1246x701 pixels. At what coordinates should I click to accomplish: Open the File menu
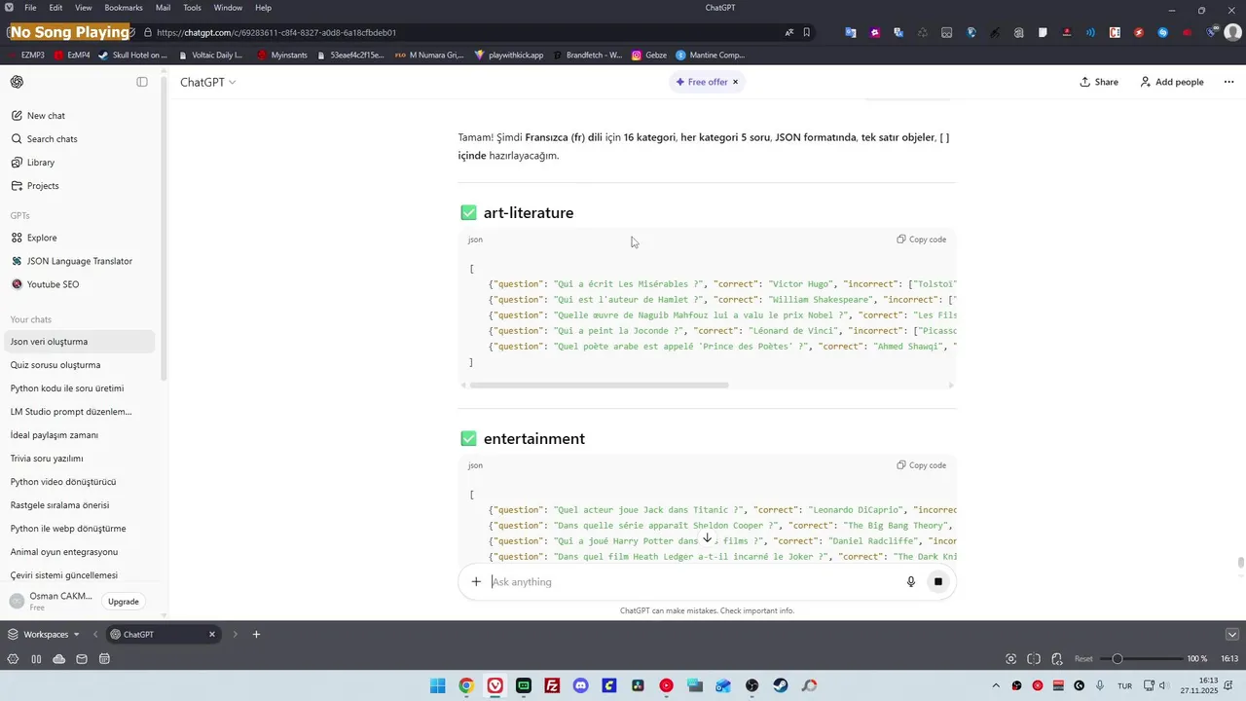tap(30, 8)
